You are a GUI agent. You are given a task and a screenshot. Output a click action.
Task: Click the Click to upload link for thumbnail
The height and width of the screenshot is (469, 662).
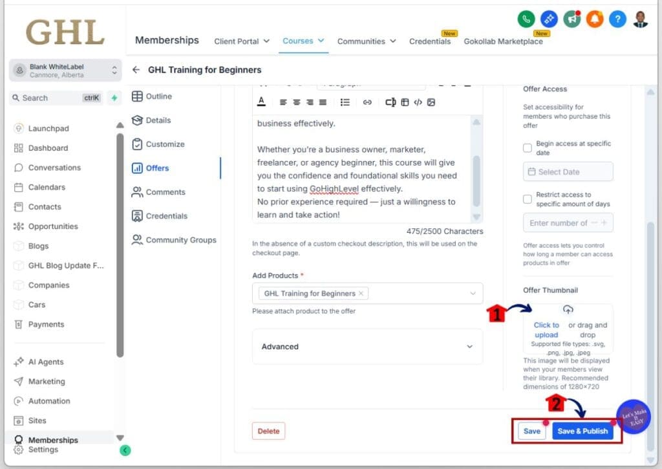coord(546,329)
